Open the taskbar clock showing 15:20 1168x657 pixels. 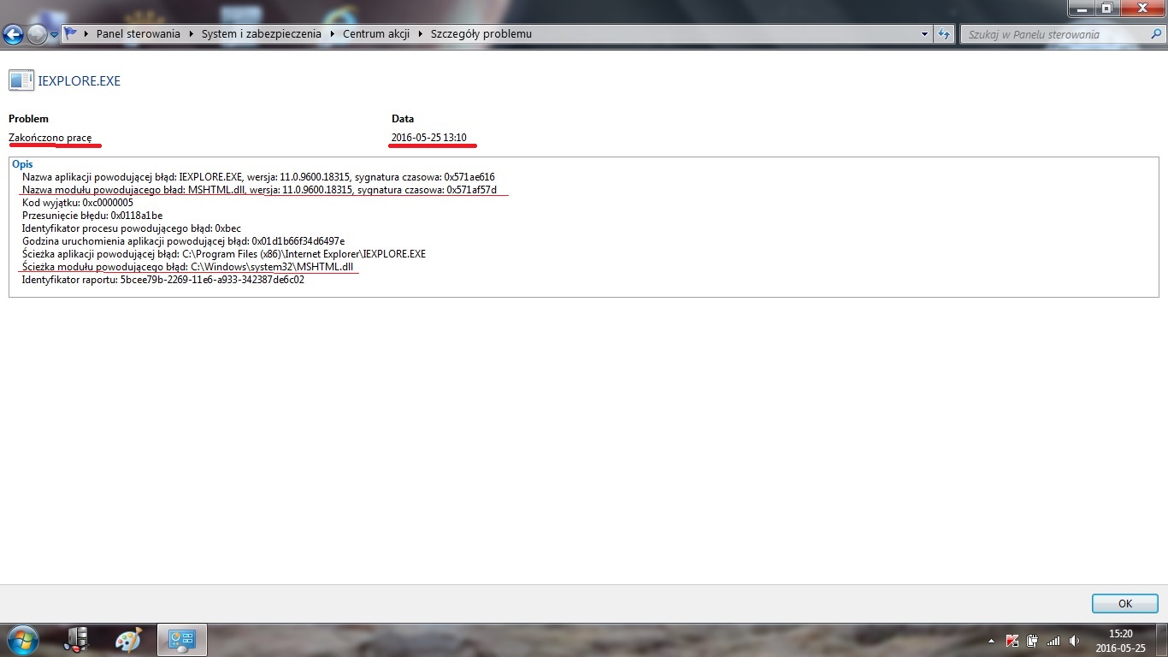tap(1120, 640)
